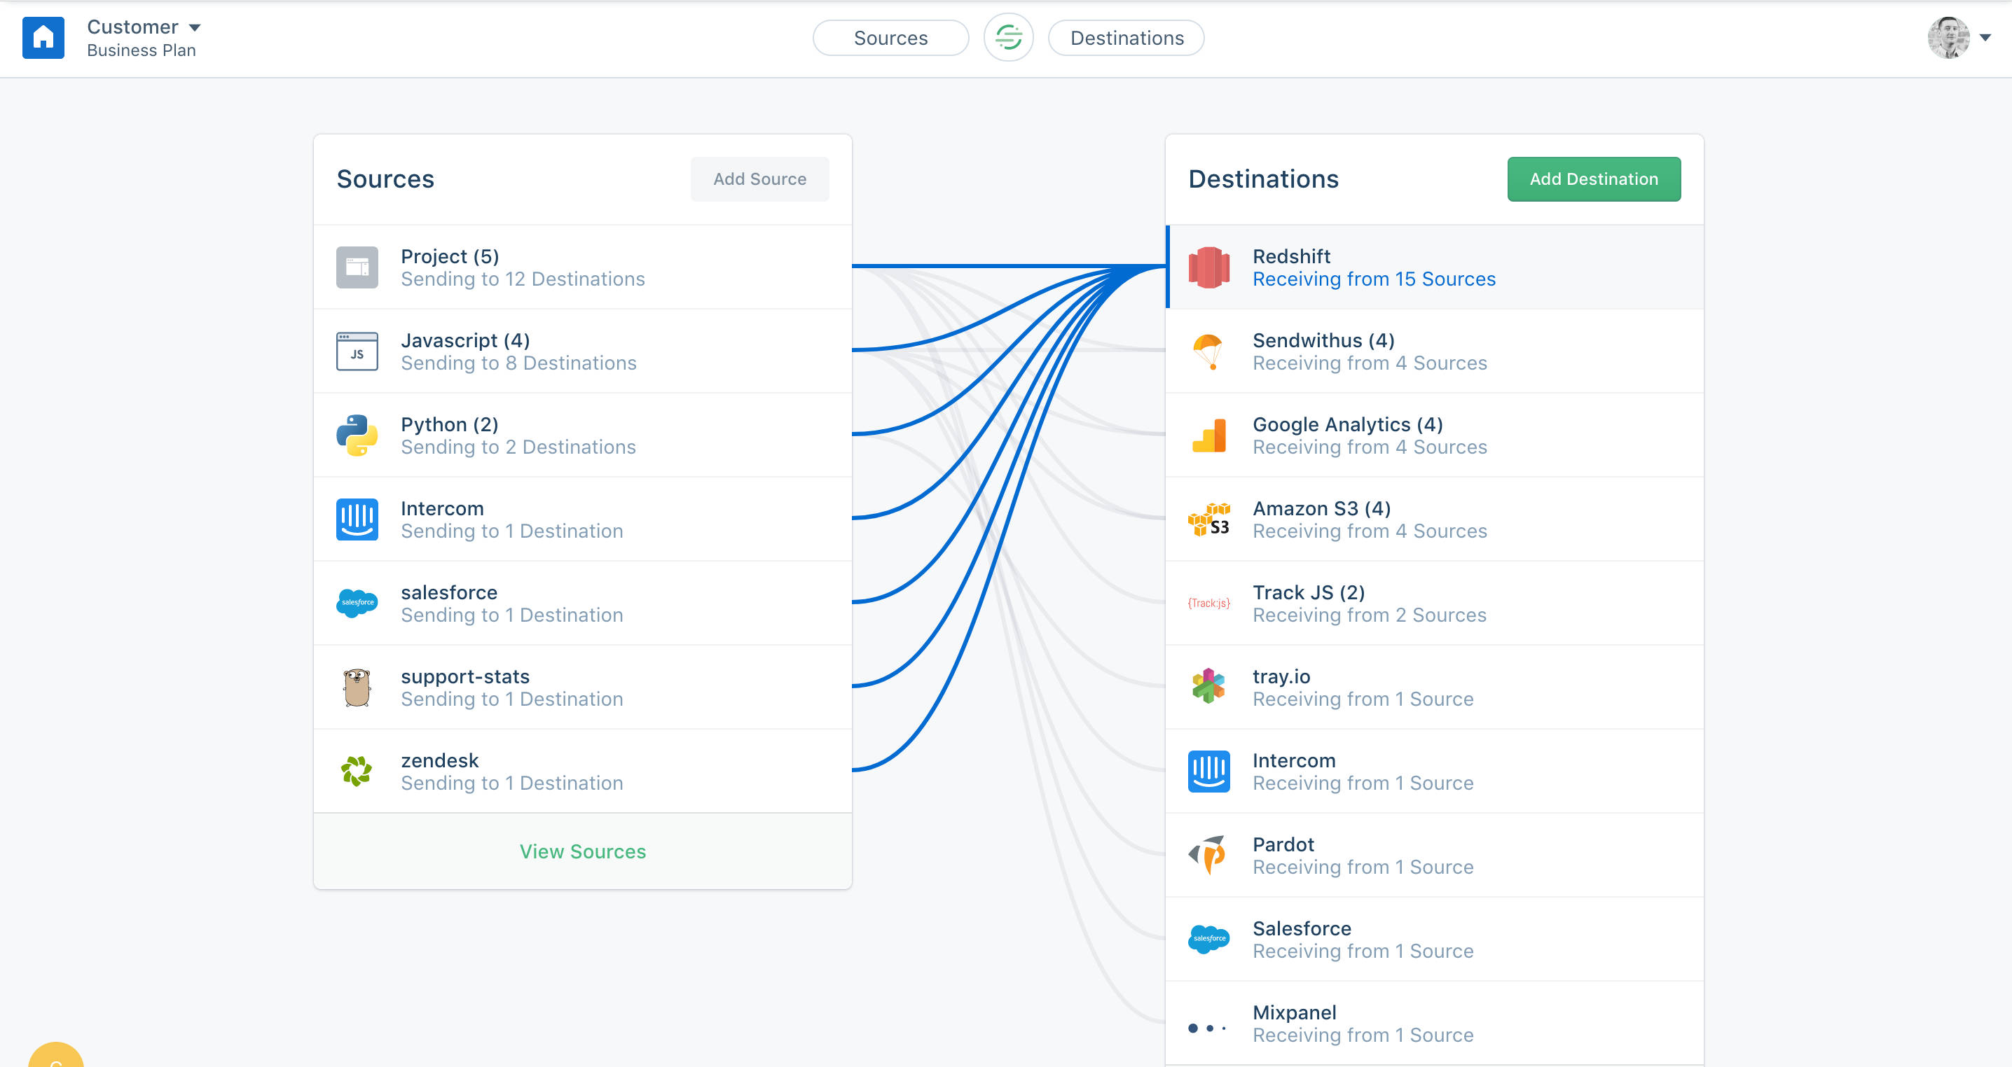Click the Segment pipes icon in the header
This screenshot has width=2012, height=1067.
tap(1007, 36)
